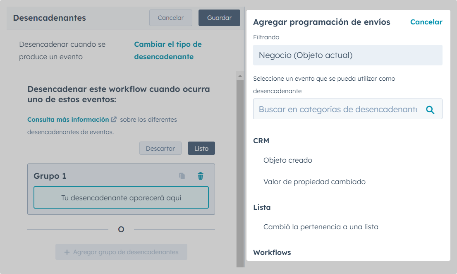Select the Objeto creado event

pyautogui.click(x=288, y=160)
